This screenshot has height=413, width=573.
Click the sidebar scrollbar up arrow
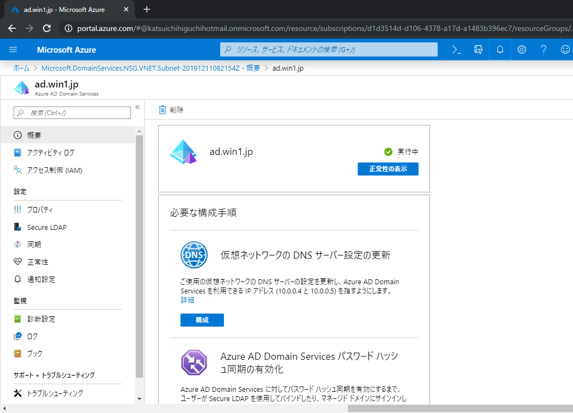click(139, 131)
